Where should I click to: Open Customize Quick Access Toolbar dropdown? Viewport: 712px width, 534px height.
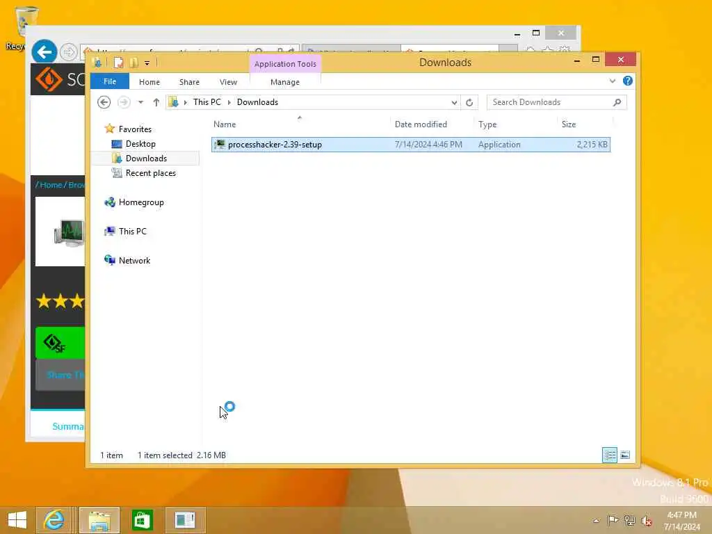pyautogui.click(x=147, y=63)
